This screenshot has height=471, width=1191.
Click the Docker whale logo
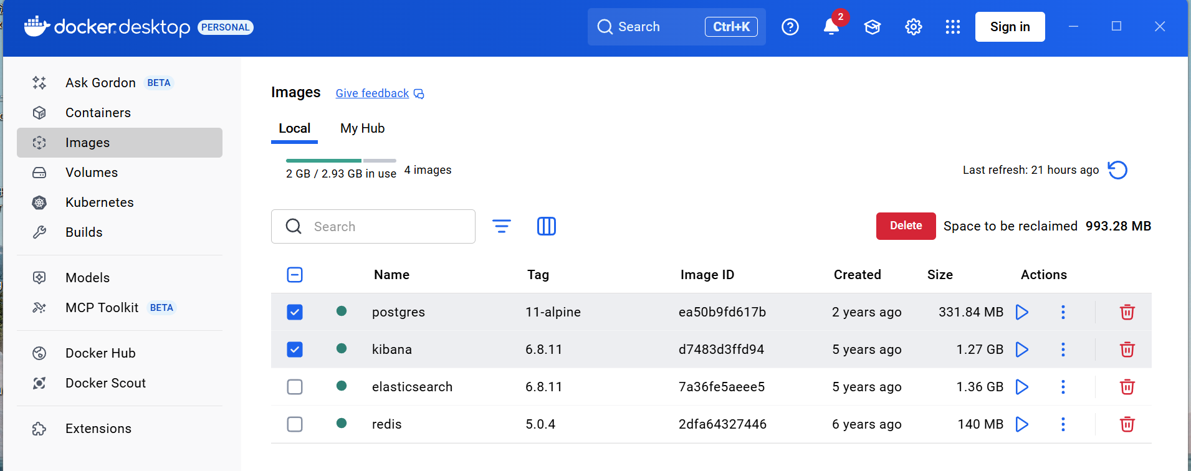[37, 26]
